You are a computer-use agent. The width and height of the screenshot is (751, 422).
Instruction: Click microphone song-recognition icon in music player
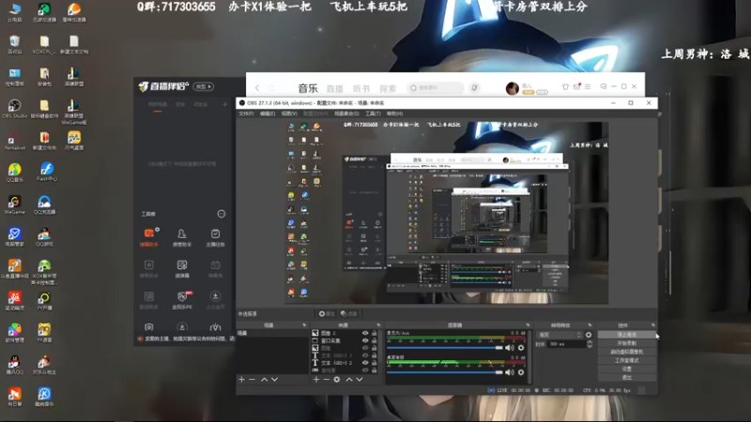coord(475,87)
